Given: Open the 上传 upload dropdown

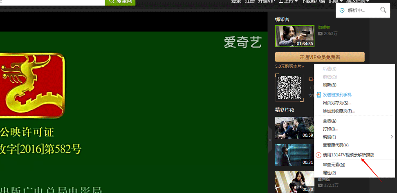Looking at the screenshot, I should 288,1.
